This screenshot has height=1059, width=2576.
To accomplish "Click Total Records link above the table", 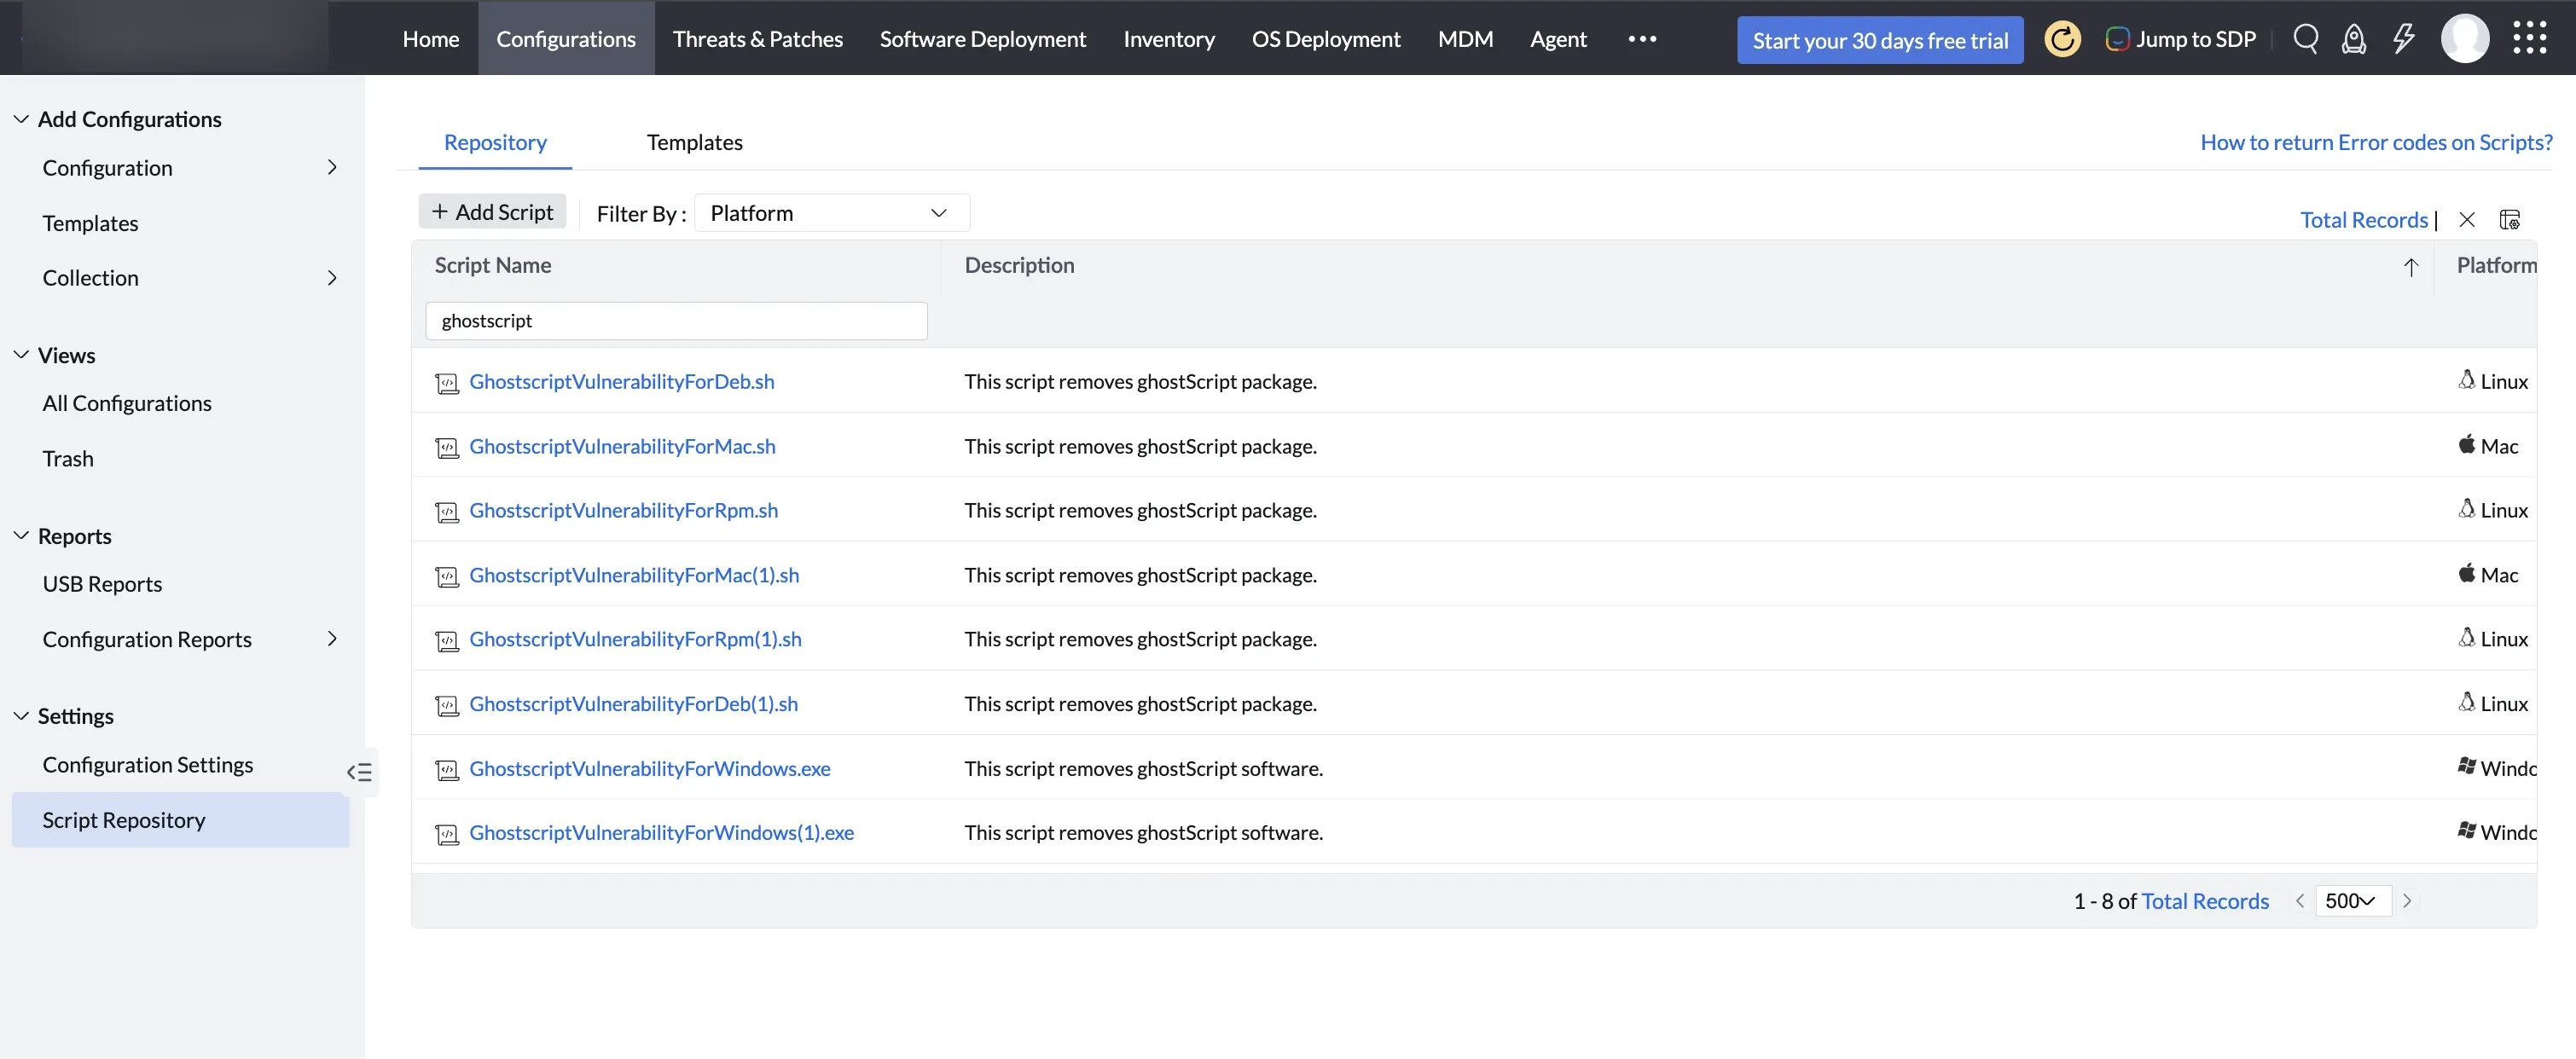I will coord(2363,220).
